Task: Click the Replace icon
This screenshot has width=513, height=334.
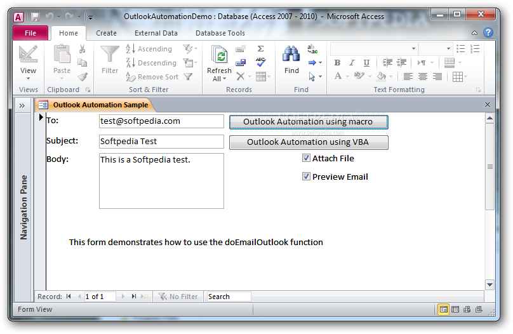Action: coord(312,49)
